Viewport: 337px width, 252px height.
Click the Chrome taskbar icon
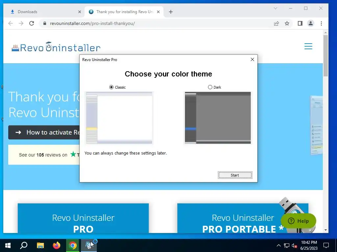[73, 245]
